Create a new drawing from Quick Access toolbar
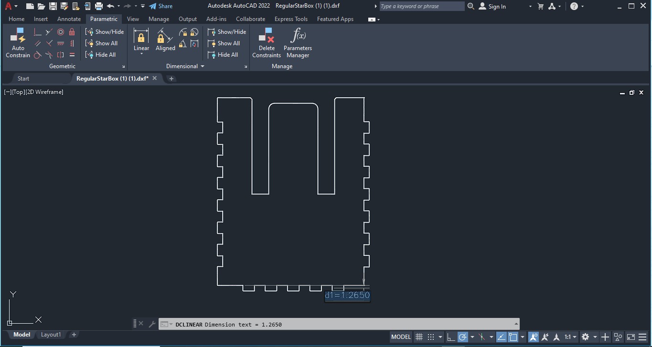 30,6
